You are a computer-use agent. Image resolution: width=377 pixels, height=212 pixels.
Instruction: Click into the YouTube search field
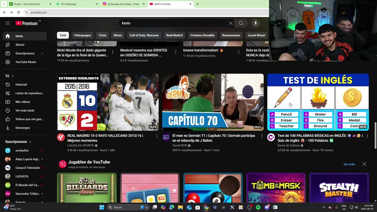(x=174, y=23)
